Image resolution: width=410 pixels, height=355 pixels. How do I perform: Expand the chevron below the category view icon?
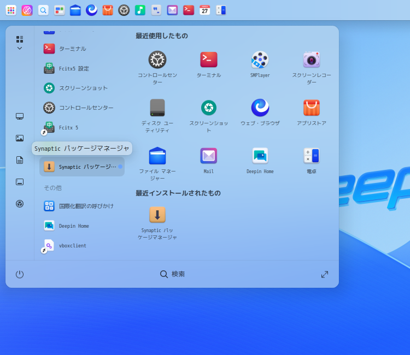click(20, 48)
